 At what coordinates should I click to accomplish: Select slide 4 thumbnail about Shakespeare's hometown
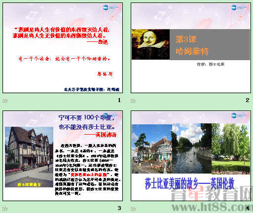pyautogui.click(x=191, y=156)
